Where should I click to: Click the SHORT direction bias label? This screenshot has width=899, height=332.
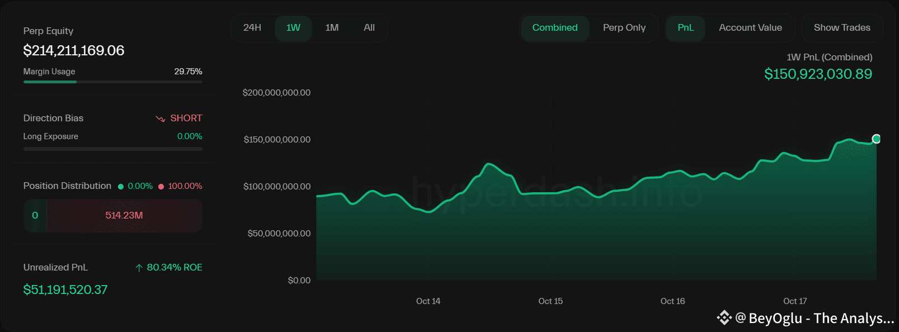point(186,118)
